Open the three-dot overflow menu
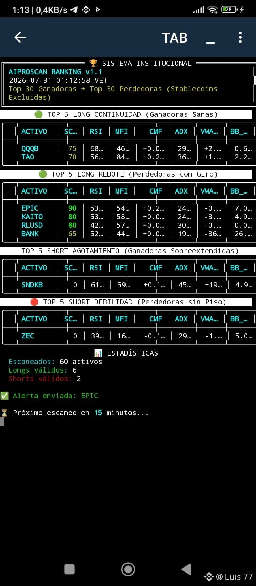The width and height of the screenshot is (256, 586). point(240,37)
